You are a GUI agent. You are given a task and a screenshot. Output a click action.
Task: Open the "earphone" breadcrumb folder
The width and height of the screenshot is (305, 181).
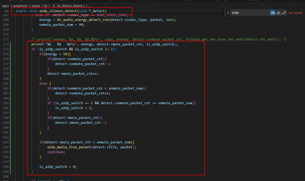tap(20, 6)
